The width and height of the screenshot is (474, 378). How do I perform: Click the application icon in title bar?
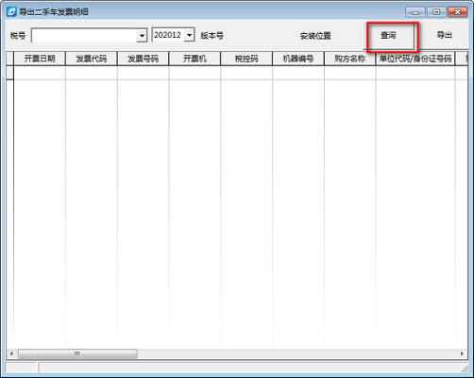11,12
